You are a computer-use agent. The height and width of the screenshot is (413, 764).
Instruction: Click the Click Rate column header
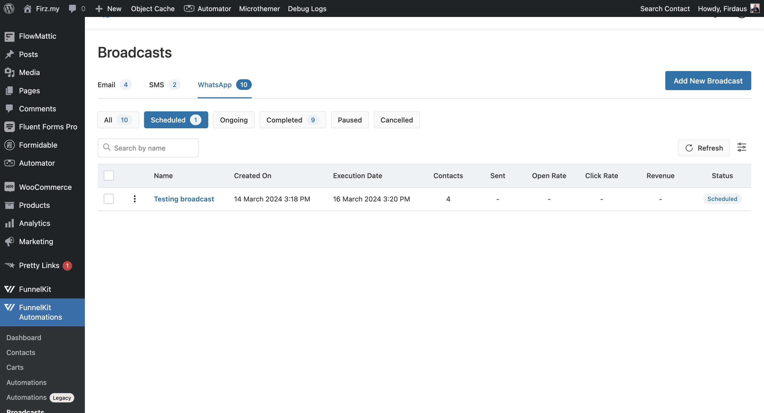click(601, 175)
